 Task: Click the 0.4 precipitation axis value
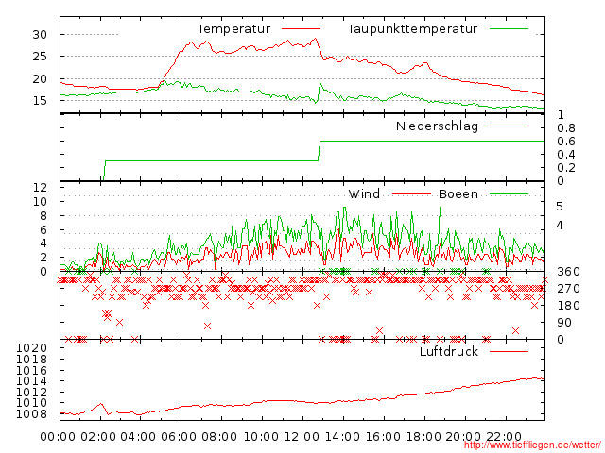click(566, 155)
